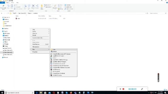
Task: Open the Easy access dropdown in ribbon
Action: [x=48, y=7]
